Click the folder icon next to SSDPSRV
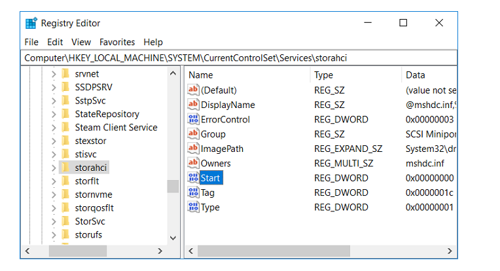This screenshot has height=271, width=500. pos(65,87)
